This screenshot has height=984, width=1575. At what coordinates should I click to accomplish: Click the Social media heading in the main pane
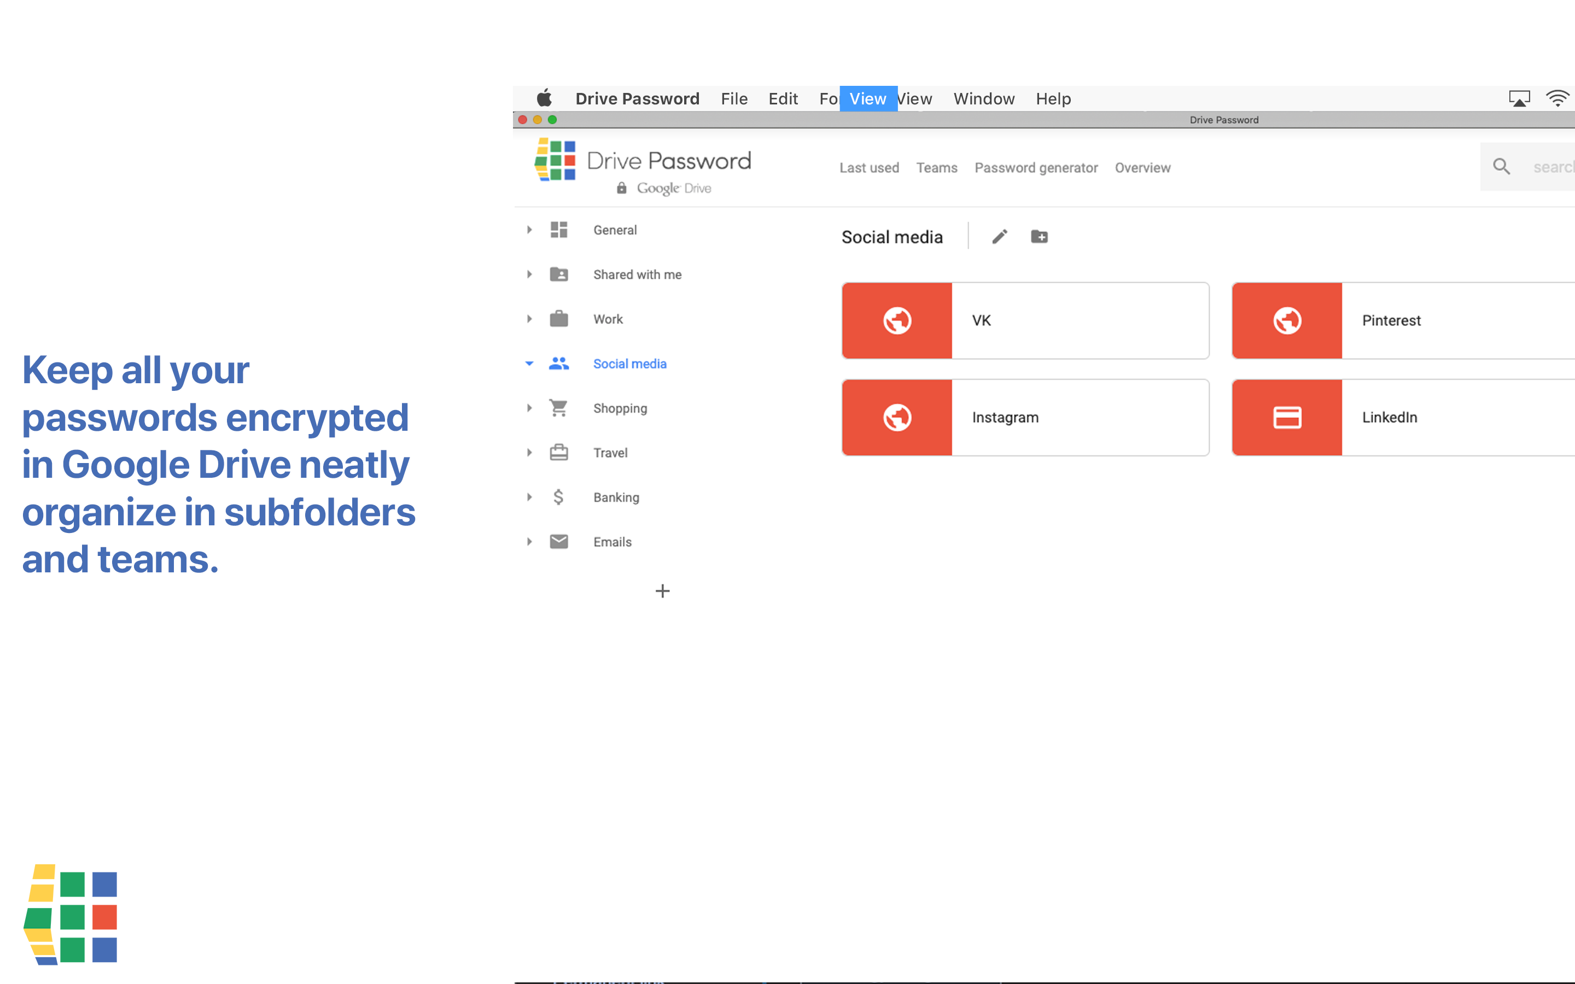(x=891, y=237)
